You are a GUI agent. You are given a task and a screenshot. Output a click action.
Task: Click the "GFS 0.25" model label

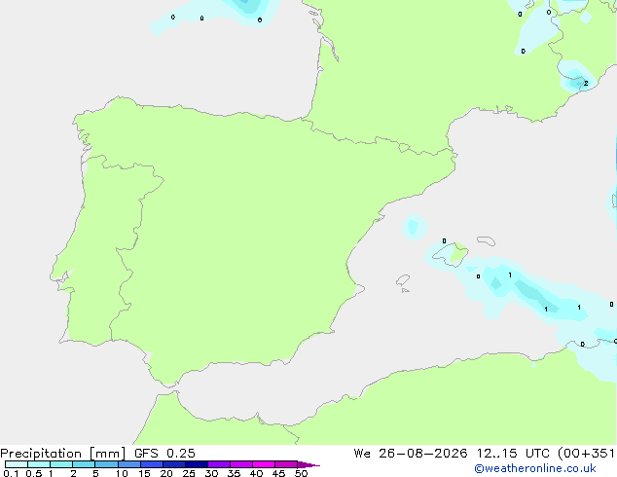coord(164,454)
